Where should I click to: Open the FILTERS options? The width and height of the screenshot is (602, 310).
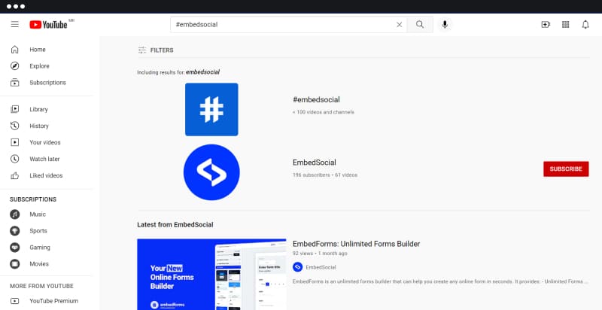tap(156, 50)
